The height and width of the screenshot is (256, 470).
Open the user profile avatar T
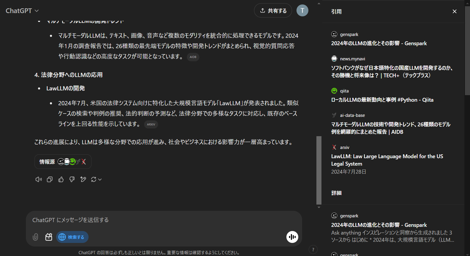pos(302,11)
